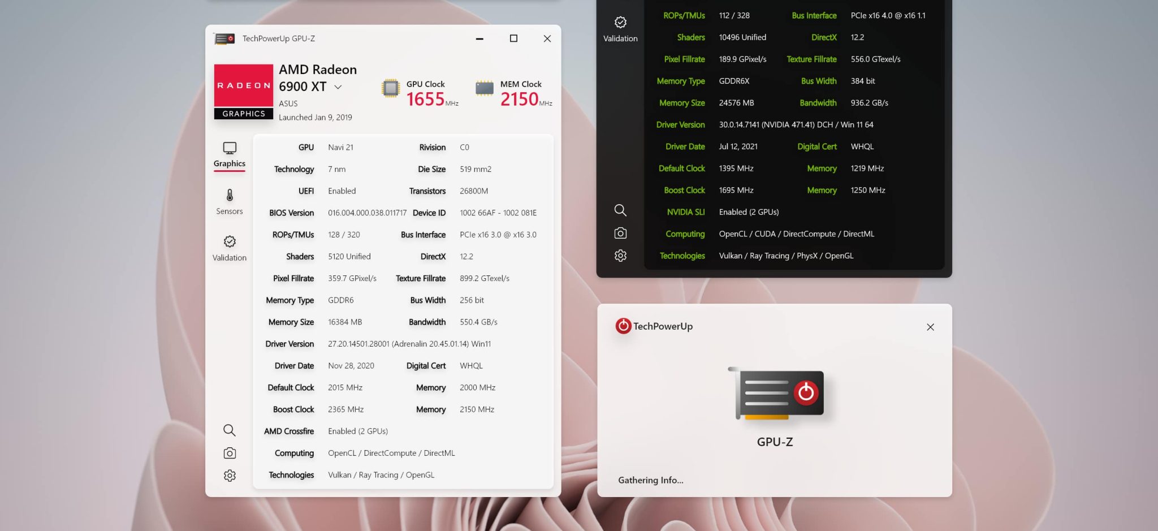
Task: Close the TechPowerUp splash dialog
Action: (x=930, y=327)
